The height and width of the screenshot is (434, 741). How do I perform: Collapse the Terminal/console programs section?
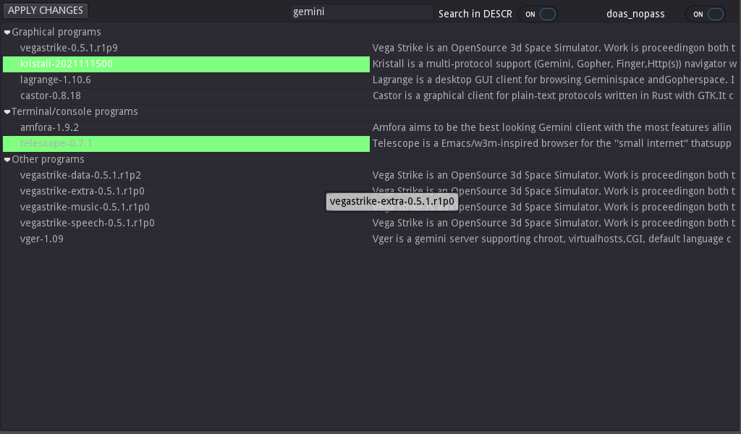[7, 112]
